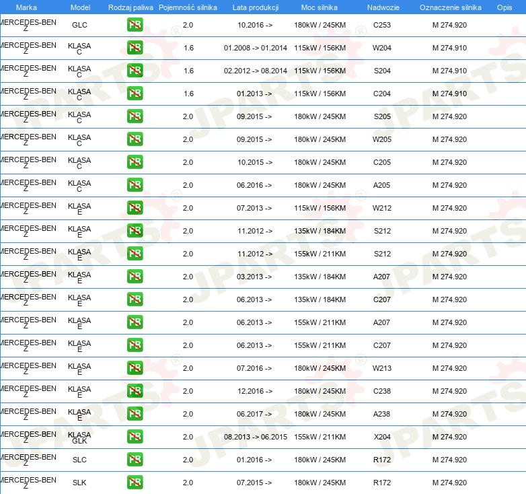Select the Nadwozie column header
Viewport: 526px width, 494px height.
[x=381, y=7]
